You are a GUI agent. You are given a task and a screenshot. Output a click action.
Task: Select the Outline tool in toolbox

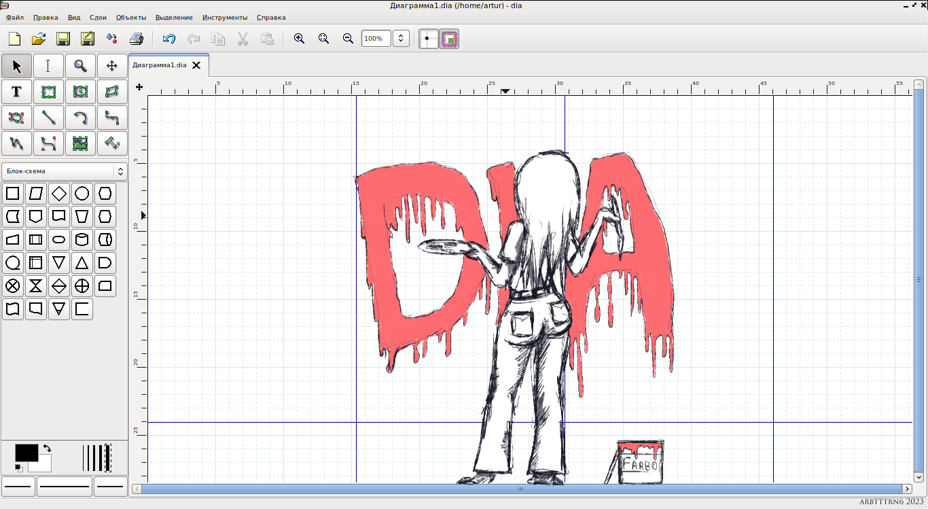pyautogui.click(x=112, y=143)
